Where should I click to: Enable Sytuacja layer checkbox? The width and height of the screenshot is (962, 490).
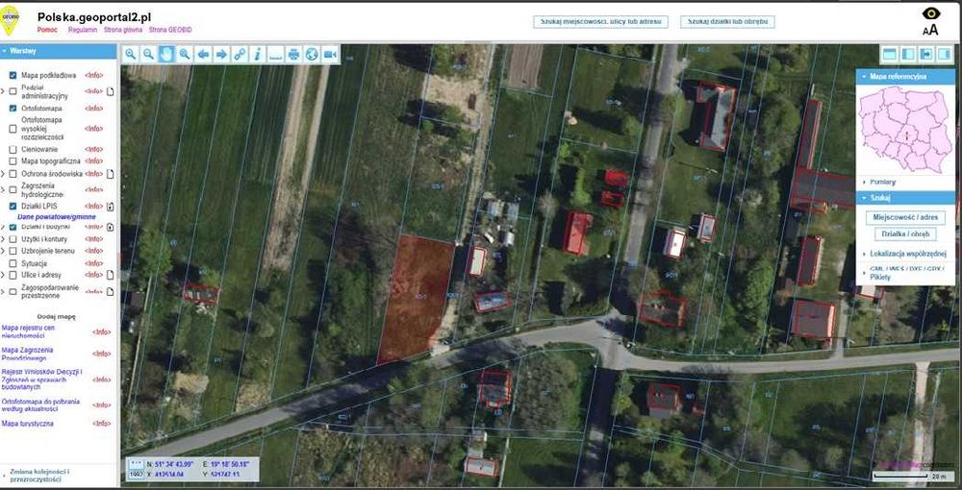click(13, 263)
